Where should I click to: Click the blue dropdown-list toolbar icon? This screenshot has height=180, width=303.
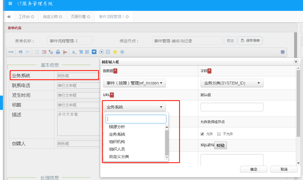[x=94, y=52]
